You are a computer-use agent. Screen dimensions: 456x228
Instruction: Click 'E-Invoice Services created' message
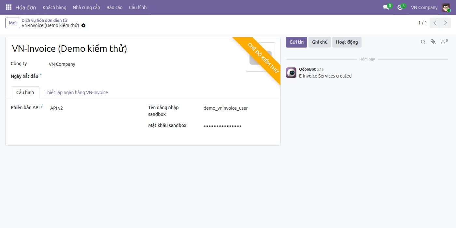pyautogui.click(x=325, y=76)
